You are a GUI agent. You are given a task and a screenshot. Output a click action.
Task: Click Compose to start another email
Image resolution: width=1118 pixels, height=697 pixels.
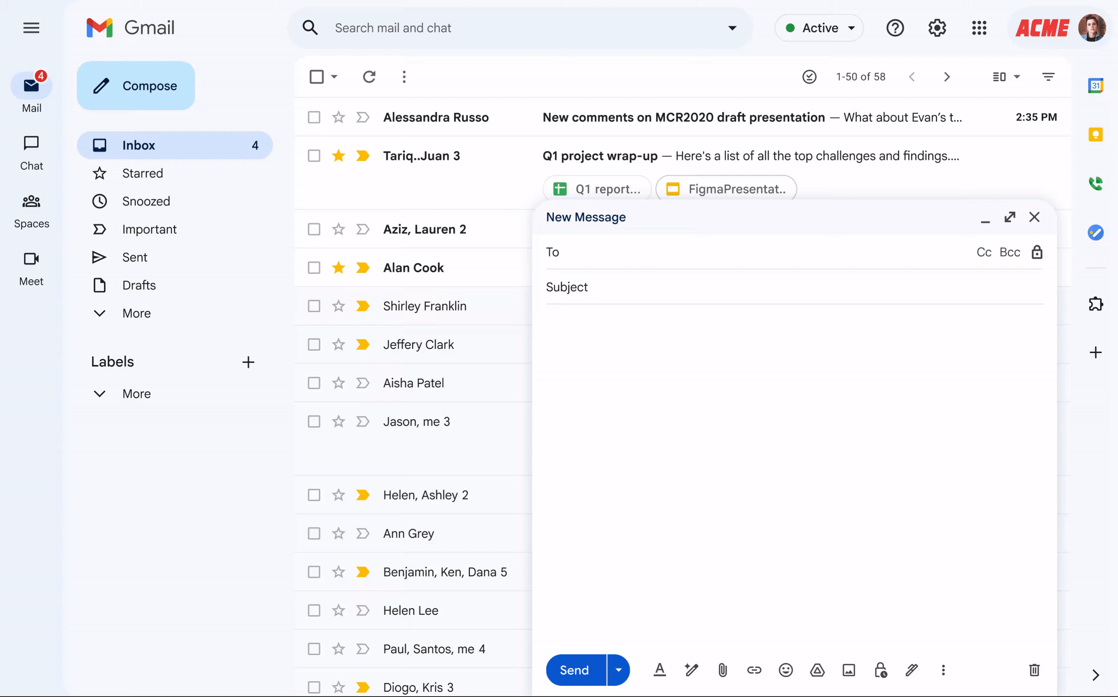tap(135, 85)
